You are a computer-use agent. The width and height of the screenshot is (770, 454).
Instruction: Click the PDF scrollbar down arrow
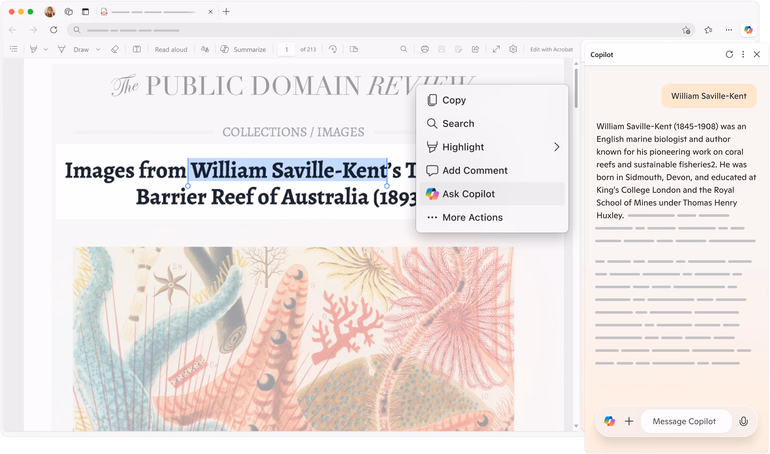click(x=576, y=426)
